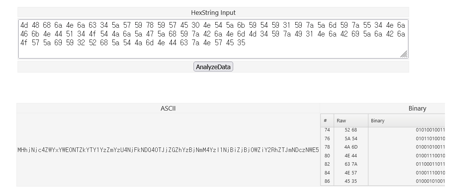This screenshot has width=456, height=190.
Task: Click the HexString Input heading label
Action: [213, 13]
